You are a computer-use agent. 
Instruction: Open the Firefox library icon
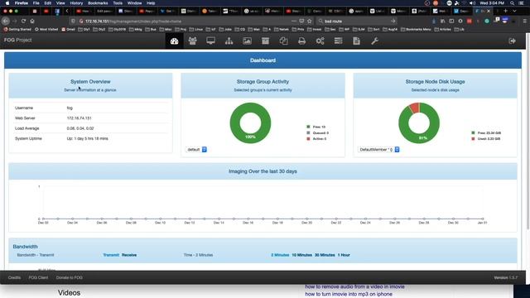(x=442, y=21)
